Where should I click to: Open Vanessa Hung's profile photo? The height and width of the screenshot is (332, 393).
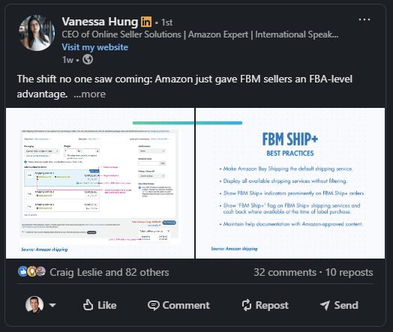coord(37,33)
